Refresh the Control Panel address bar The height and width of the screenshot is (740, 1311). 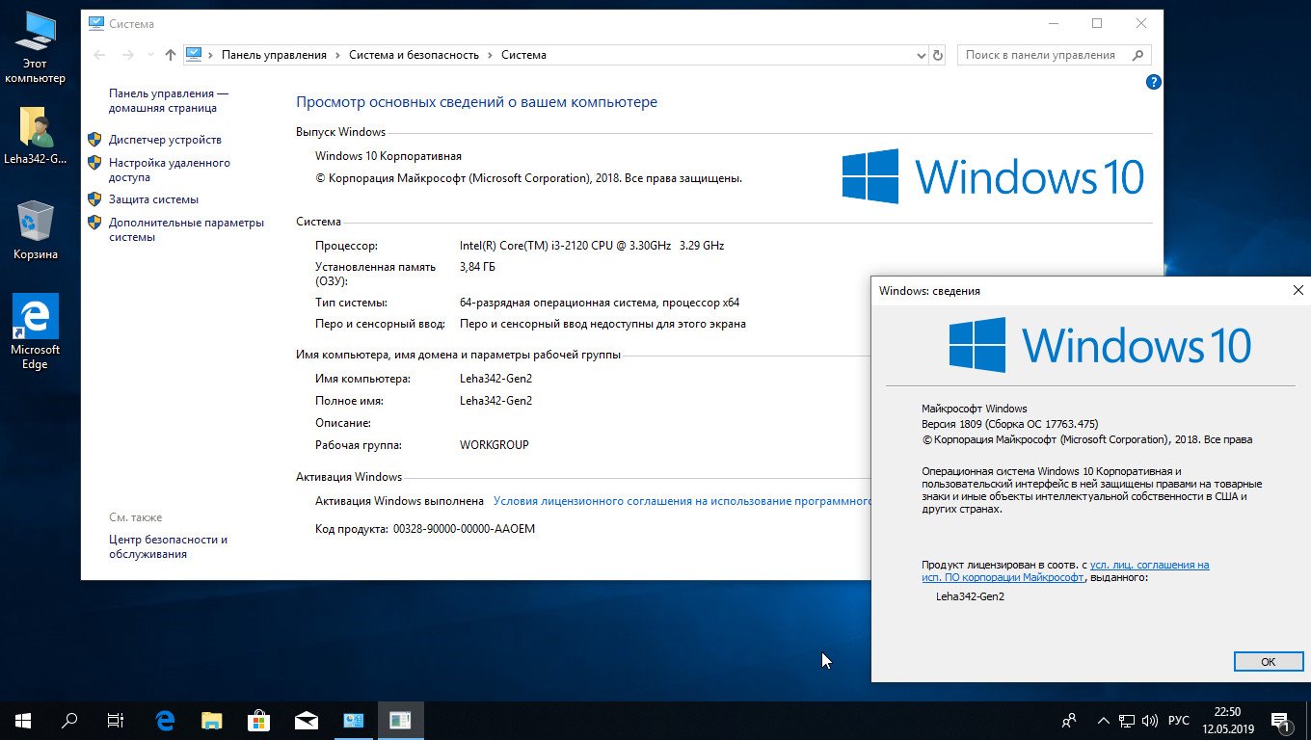pos(938,55)
